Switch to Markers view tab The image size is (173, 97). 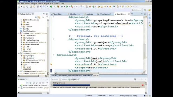pos(63,79)
